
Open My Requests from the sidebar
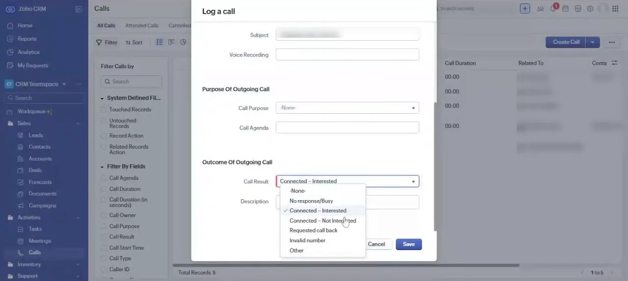pos(33,65)
